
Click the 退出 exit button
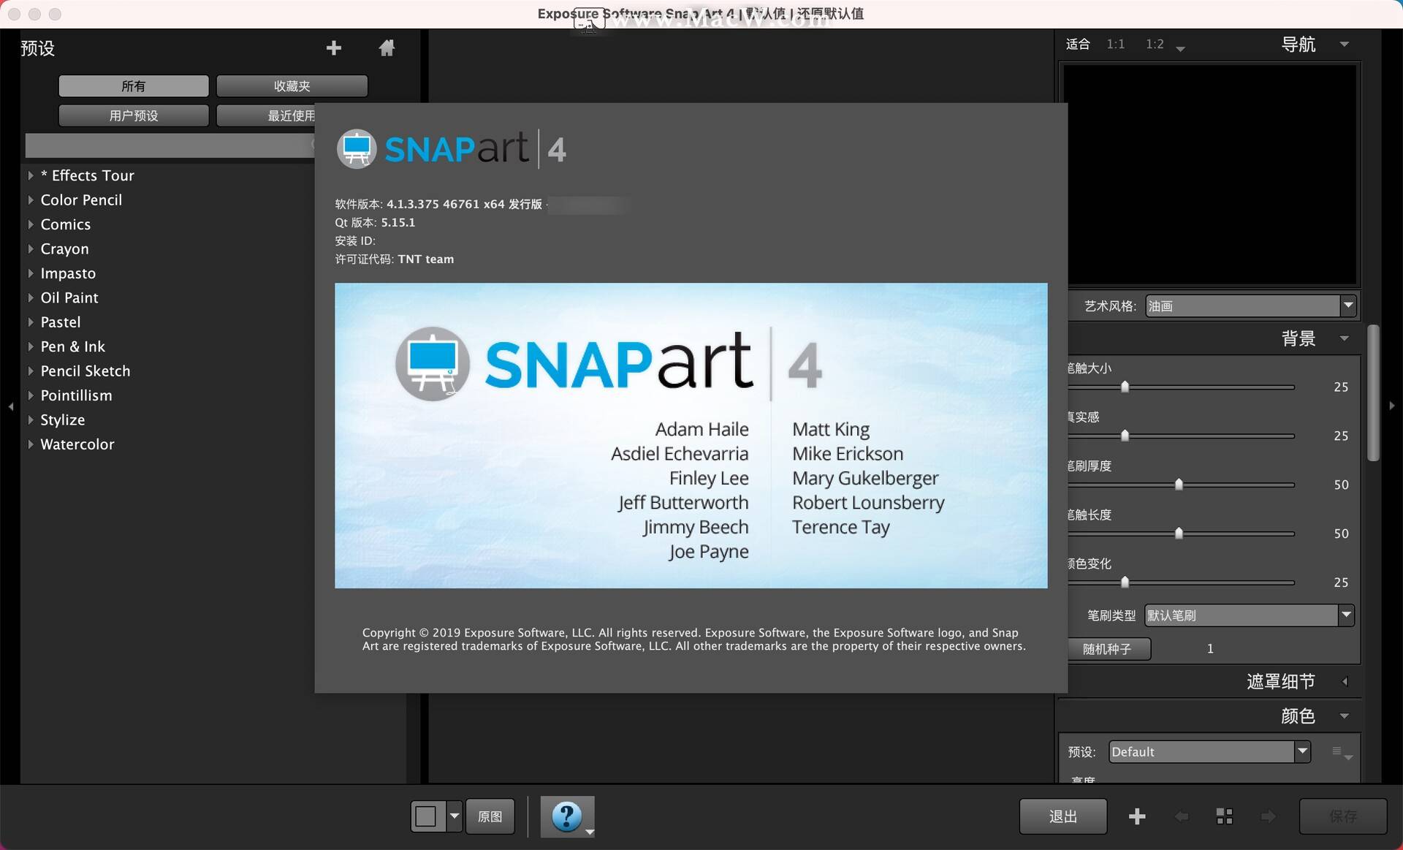[x=1063, y=816]
